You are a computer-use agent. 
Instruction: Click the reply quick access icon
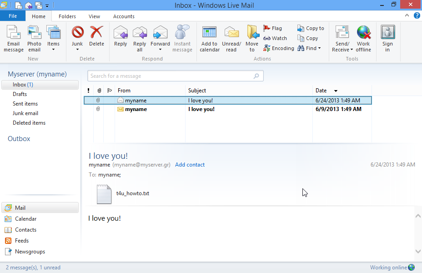point(29,5)
